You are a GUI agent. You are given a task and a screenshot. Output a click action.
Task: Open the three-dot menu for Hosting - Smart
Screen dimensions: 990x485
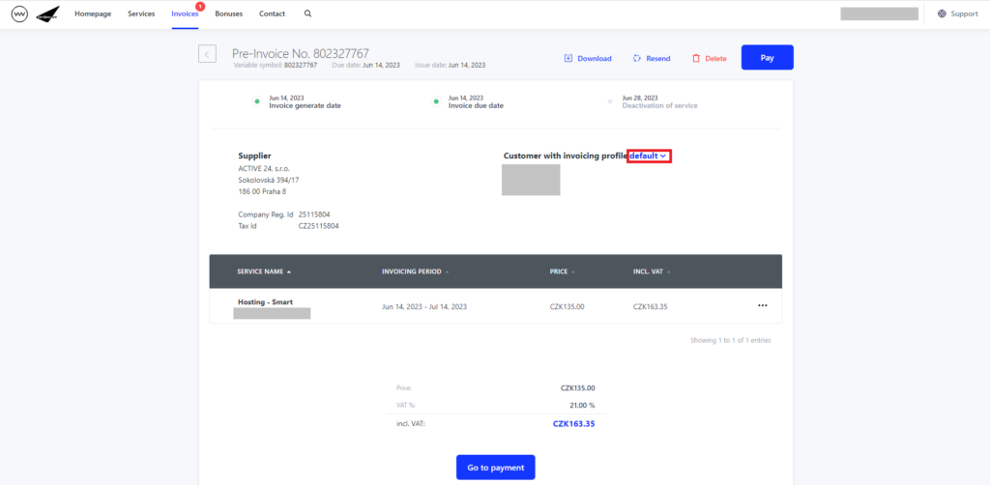coord(762,306)
